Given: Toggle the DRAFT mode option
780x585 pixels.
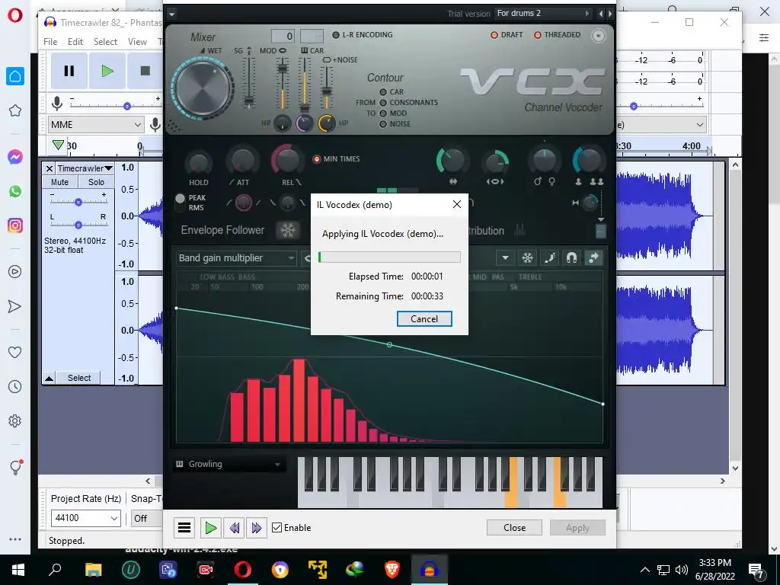Looking at the screenshot, I should [494, 35].
